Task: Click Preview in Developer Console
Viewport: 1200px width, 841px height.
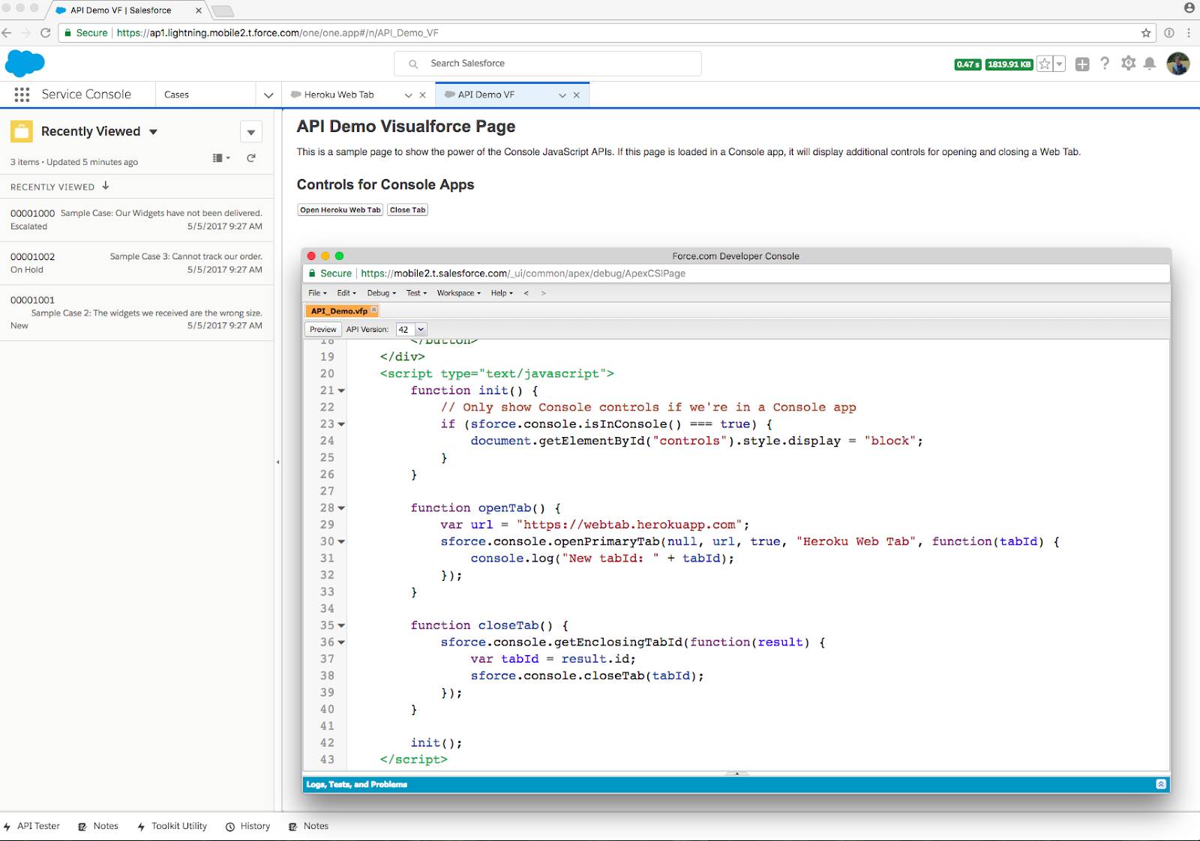Action: [322, 329]
